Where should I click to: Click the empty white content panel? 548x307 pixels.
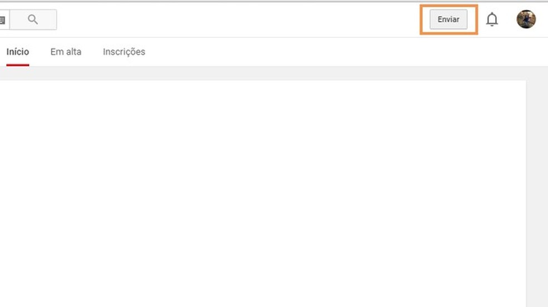pyautogui.click(x=262, y=189)
